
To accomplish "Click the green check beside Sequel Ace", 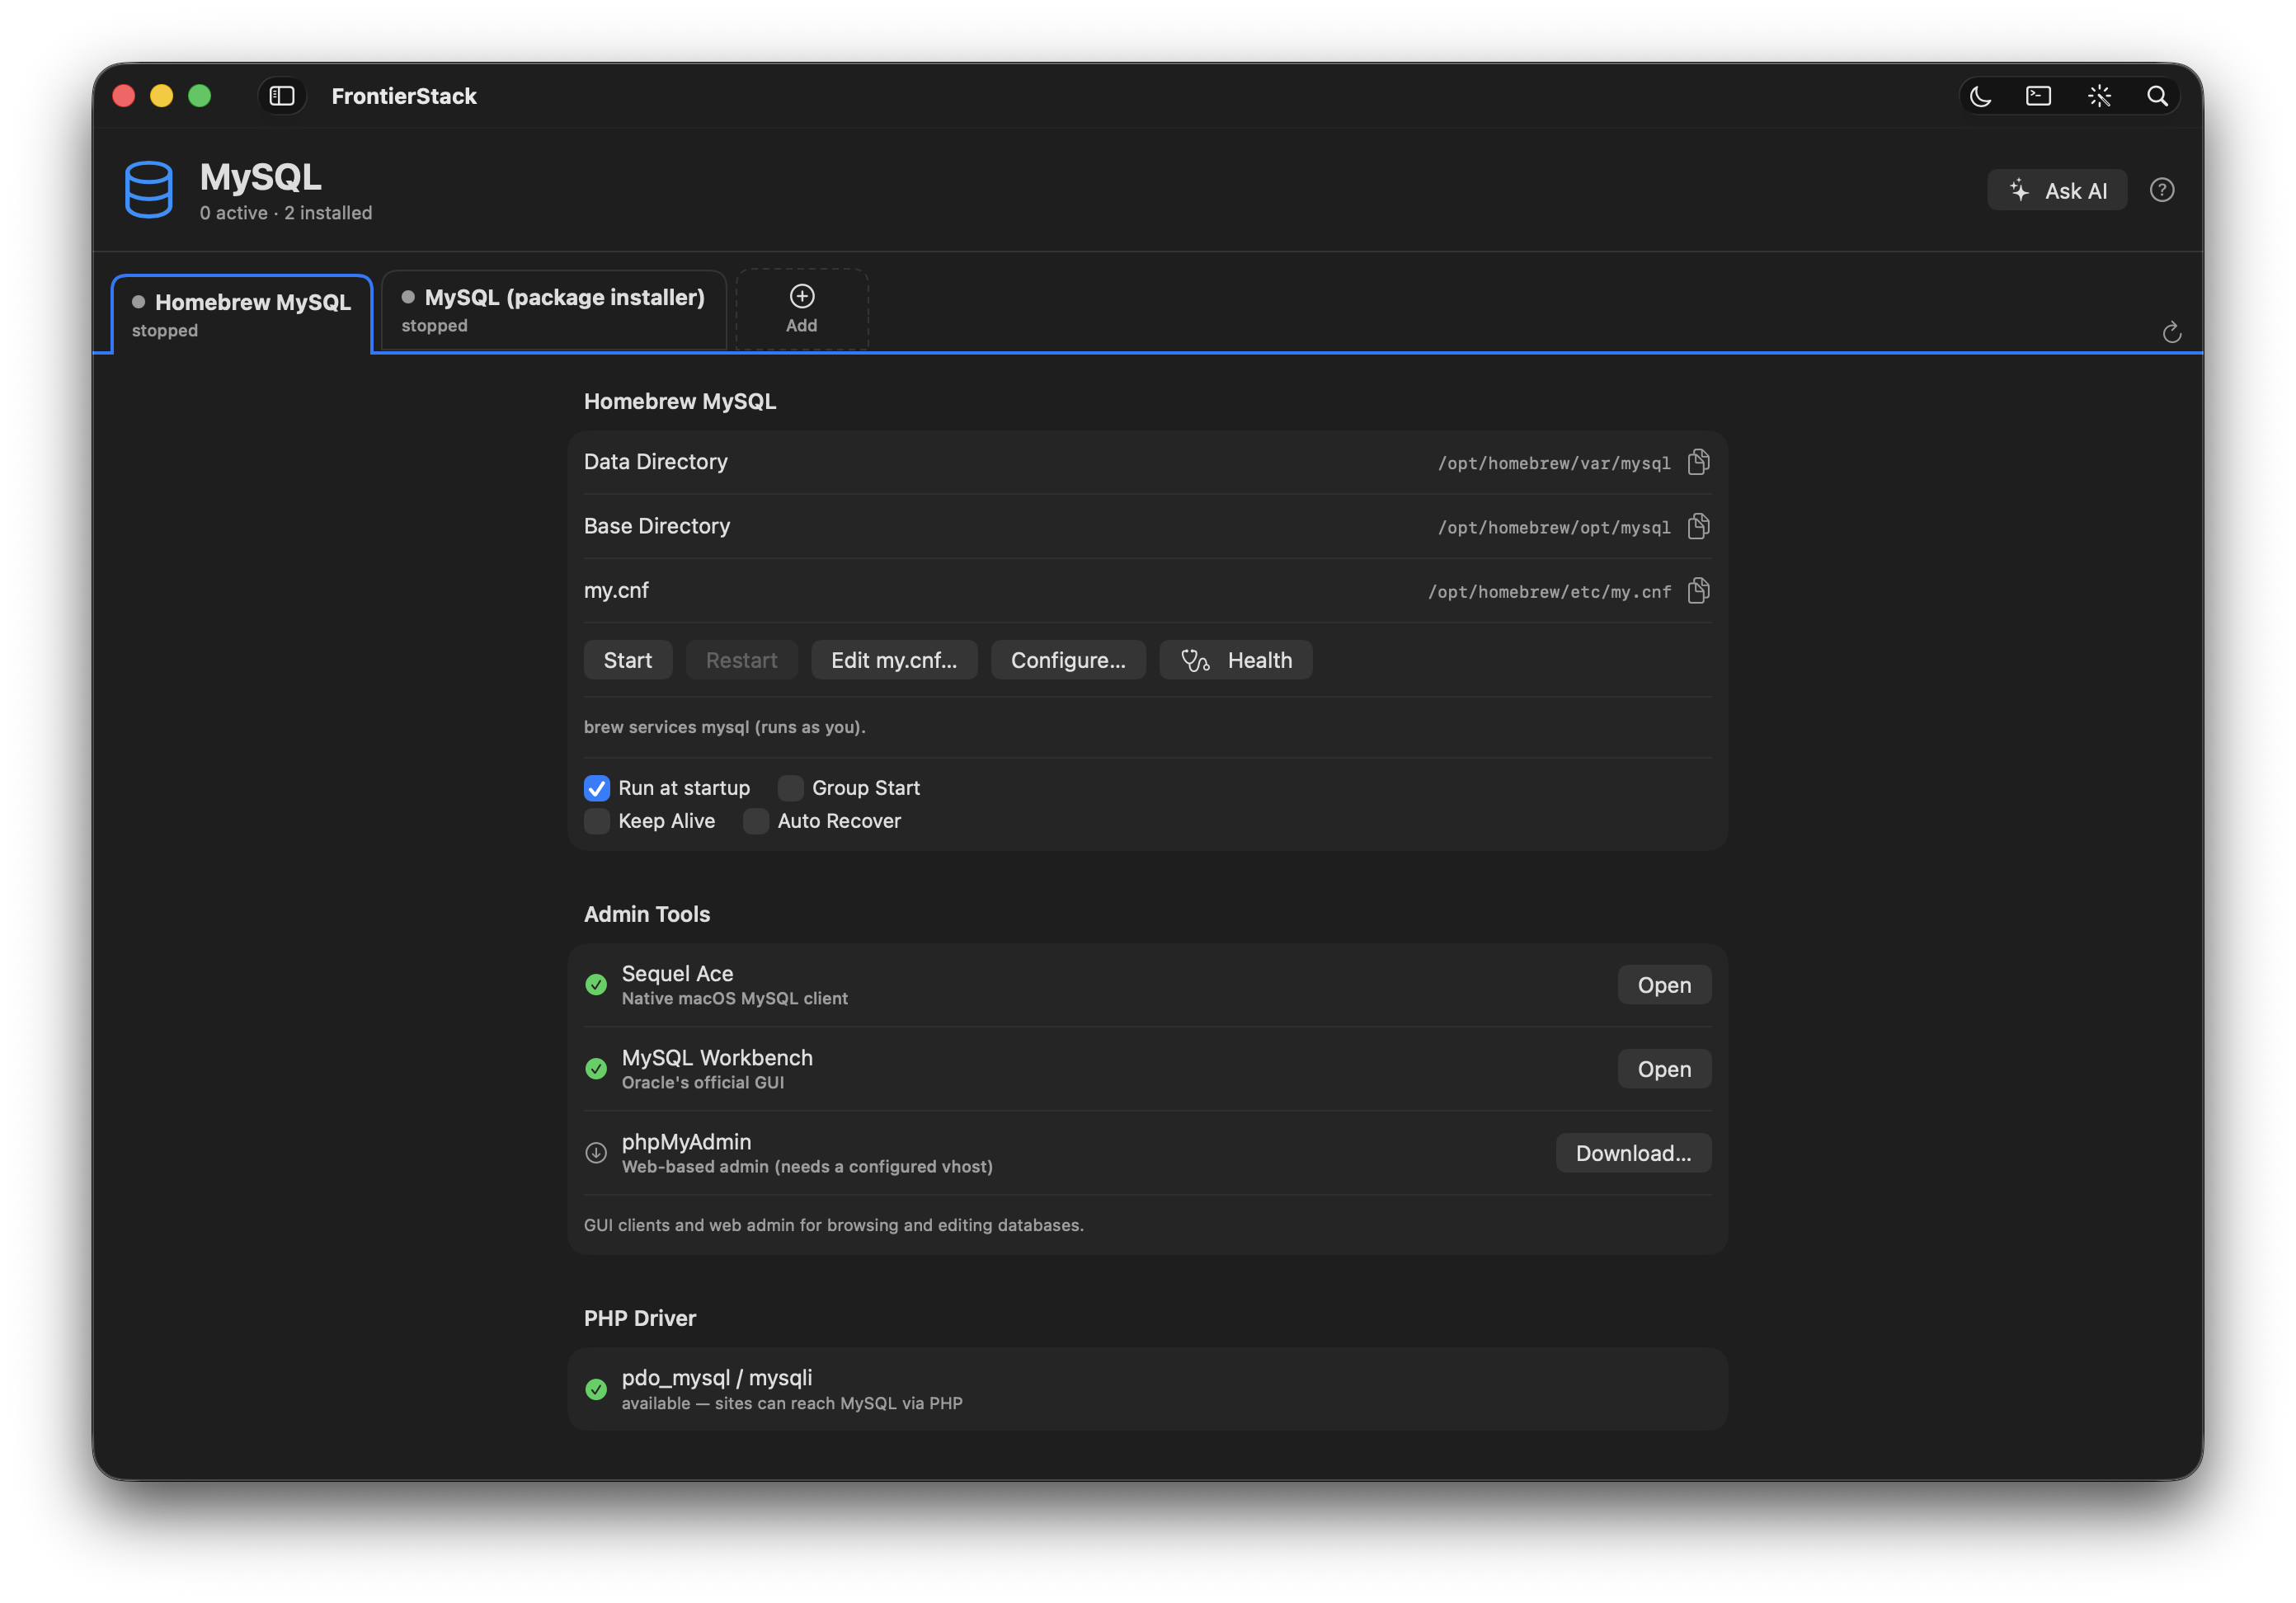I will tap(596, 985).
